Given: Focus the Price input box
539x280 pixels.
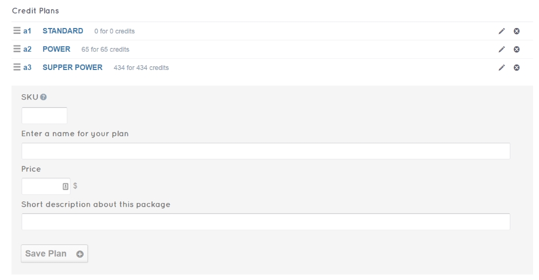Looking at the screenshot, I should 41,186.
